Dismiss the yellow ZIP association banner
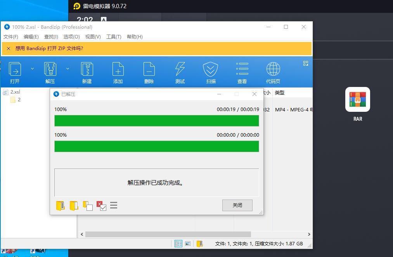Viewport: 393px width, 257px height. pyautogui.click(x=9, y=49)
